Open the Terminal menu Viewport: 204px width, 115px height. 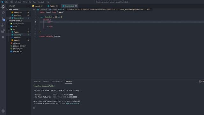pos(41,2)
